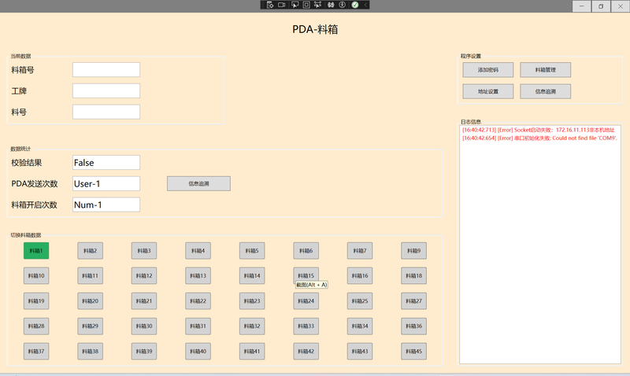Click the camera icon in debug toolbar

tap(281, 5)
